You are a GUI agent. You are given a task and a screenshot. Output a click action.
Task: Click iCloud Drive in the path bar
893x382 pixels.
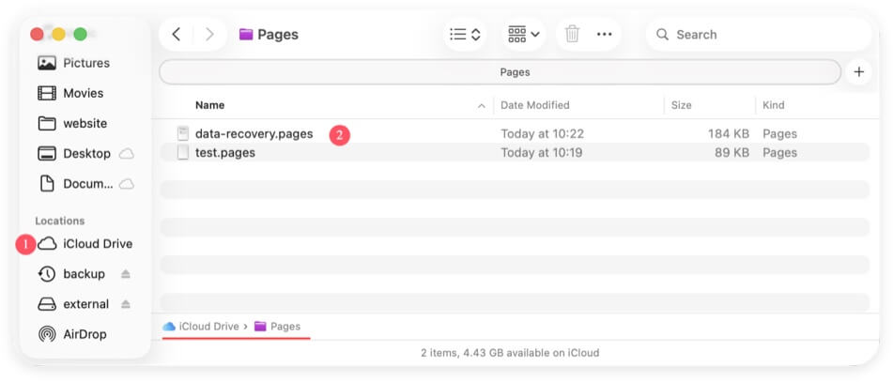[202, 327]
